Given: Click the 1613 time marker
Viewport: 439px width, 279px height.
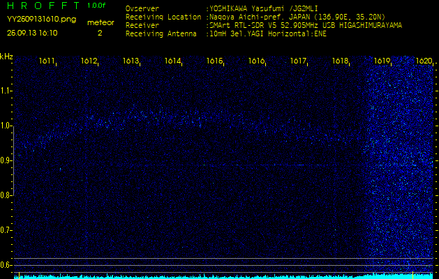Looking at the screenshot, I should click(x=131, y=61).
